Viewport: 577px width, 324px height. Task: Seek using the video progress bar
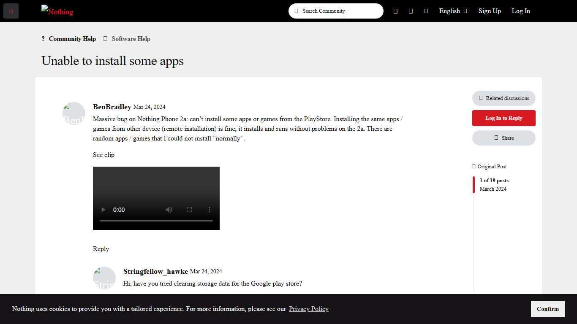point(156,221)
